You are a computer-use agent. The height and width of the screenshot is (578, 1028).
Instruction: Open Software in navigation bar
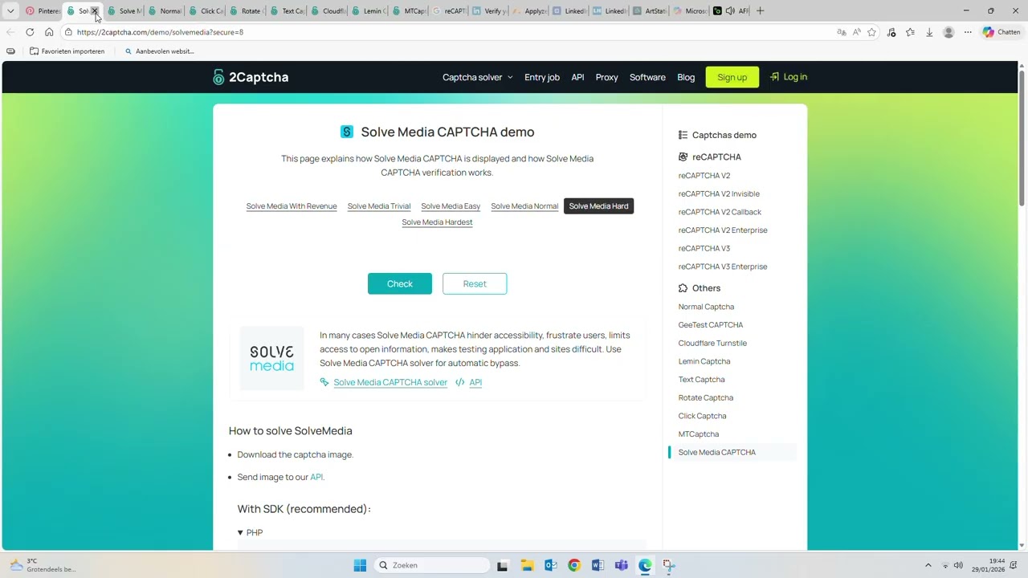coord(647,77)
